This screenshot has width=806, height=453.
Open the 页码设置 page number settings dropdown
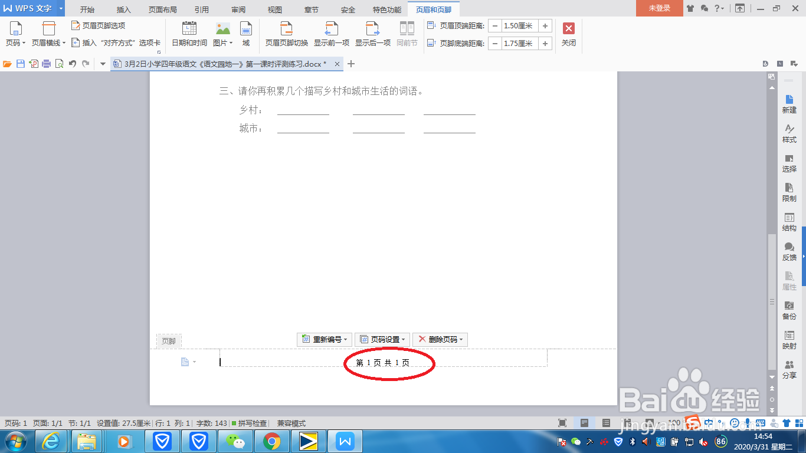[382, 339]
